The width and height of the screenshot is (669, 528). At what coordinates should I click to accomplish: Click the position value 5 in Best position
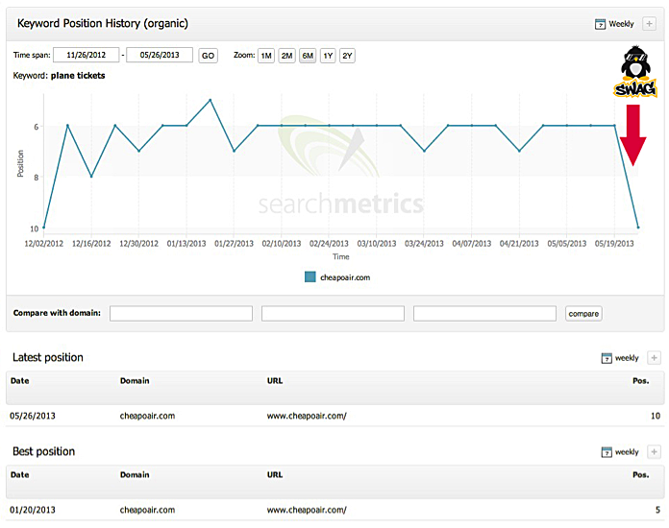tap(657, 510)
